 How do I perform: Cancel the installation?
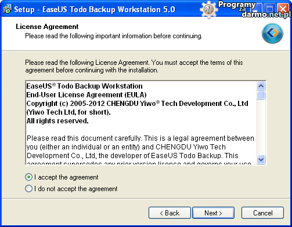tap(262, 213)
